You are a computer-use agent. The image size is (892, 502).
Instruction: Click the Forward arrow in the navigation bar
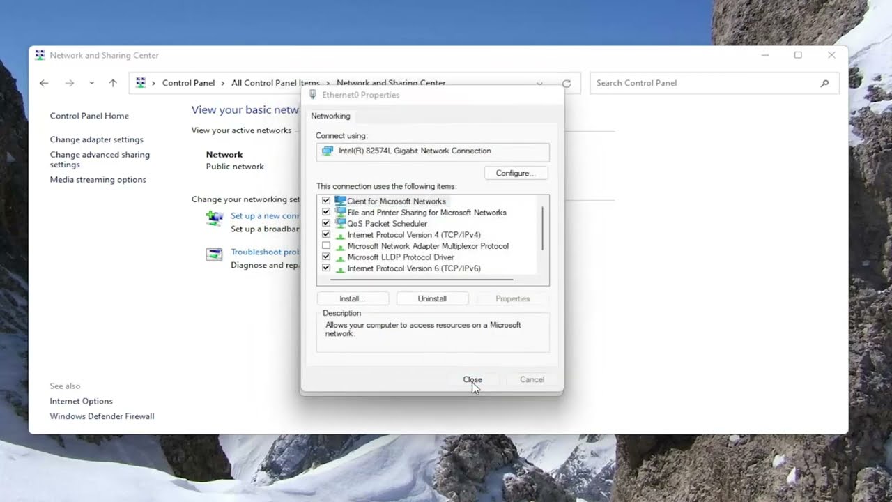coord(69,83)
